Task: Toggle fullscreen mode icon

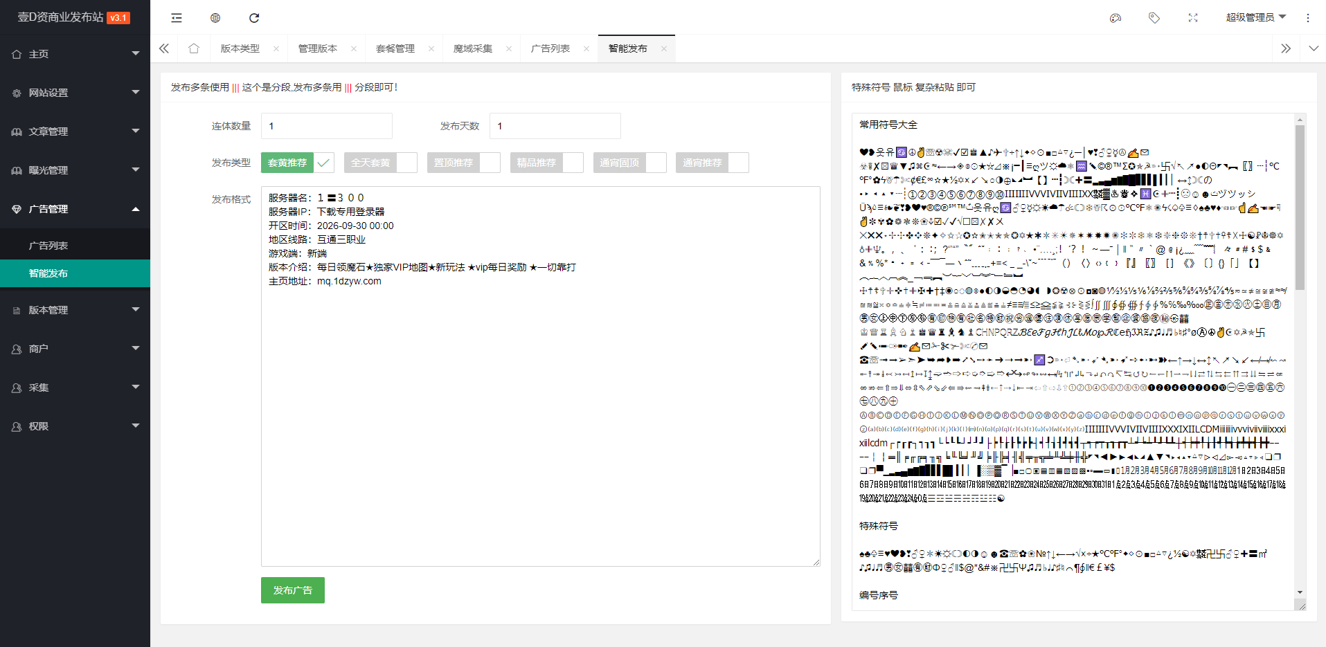Action: [1193, 18]
